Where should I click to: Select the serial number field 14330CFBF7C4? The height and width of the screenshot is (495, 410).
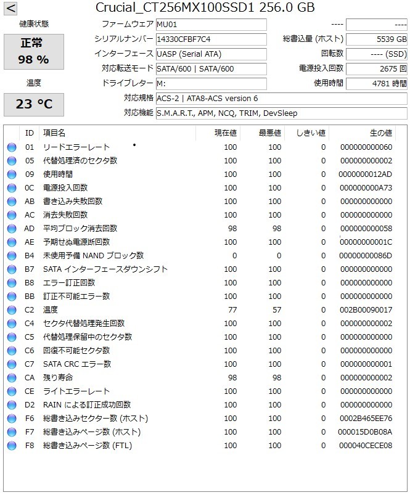[211, 39]
